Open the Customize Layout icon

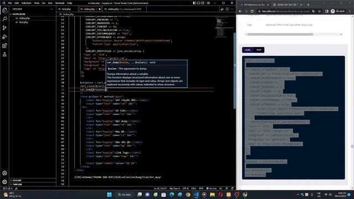coord(209,3)
